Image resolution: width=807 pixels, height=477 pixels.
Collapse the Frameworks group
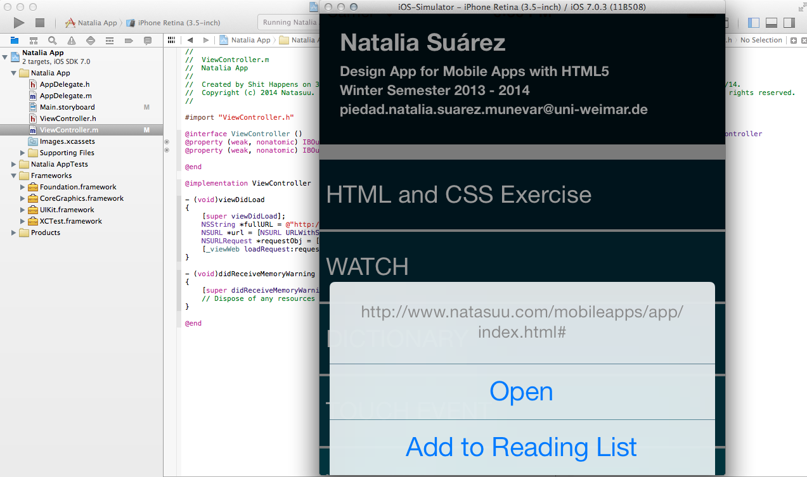tap(15, 175)
